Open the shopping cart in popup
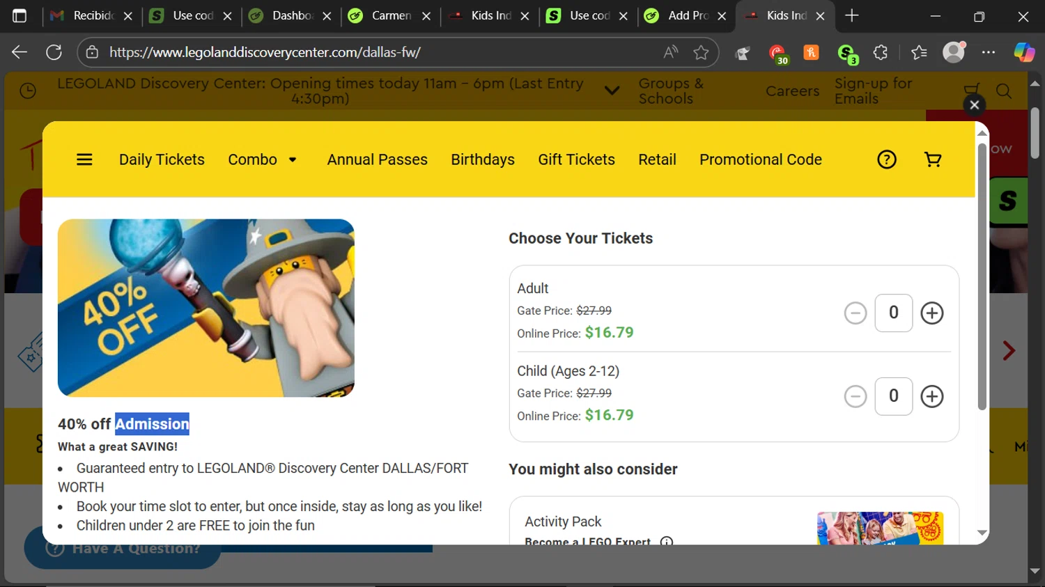The height and width of the screenshot is (587, 1045). click(x=933, y=159)
